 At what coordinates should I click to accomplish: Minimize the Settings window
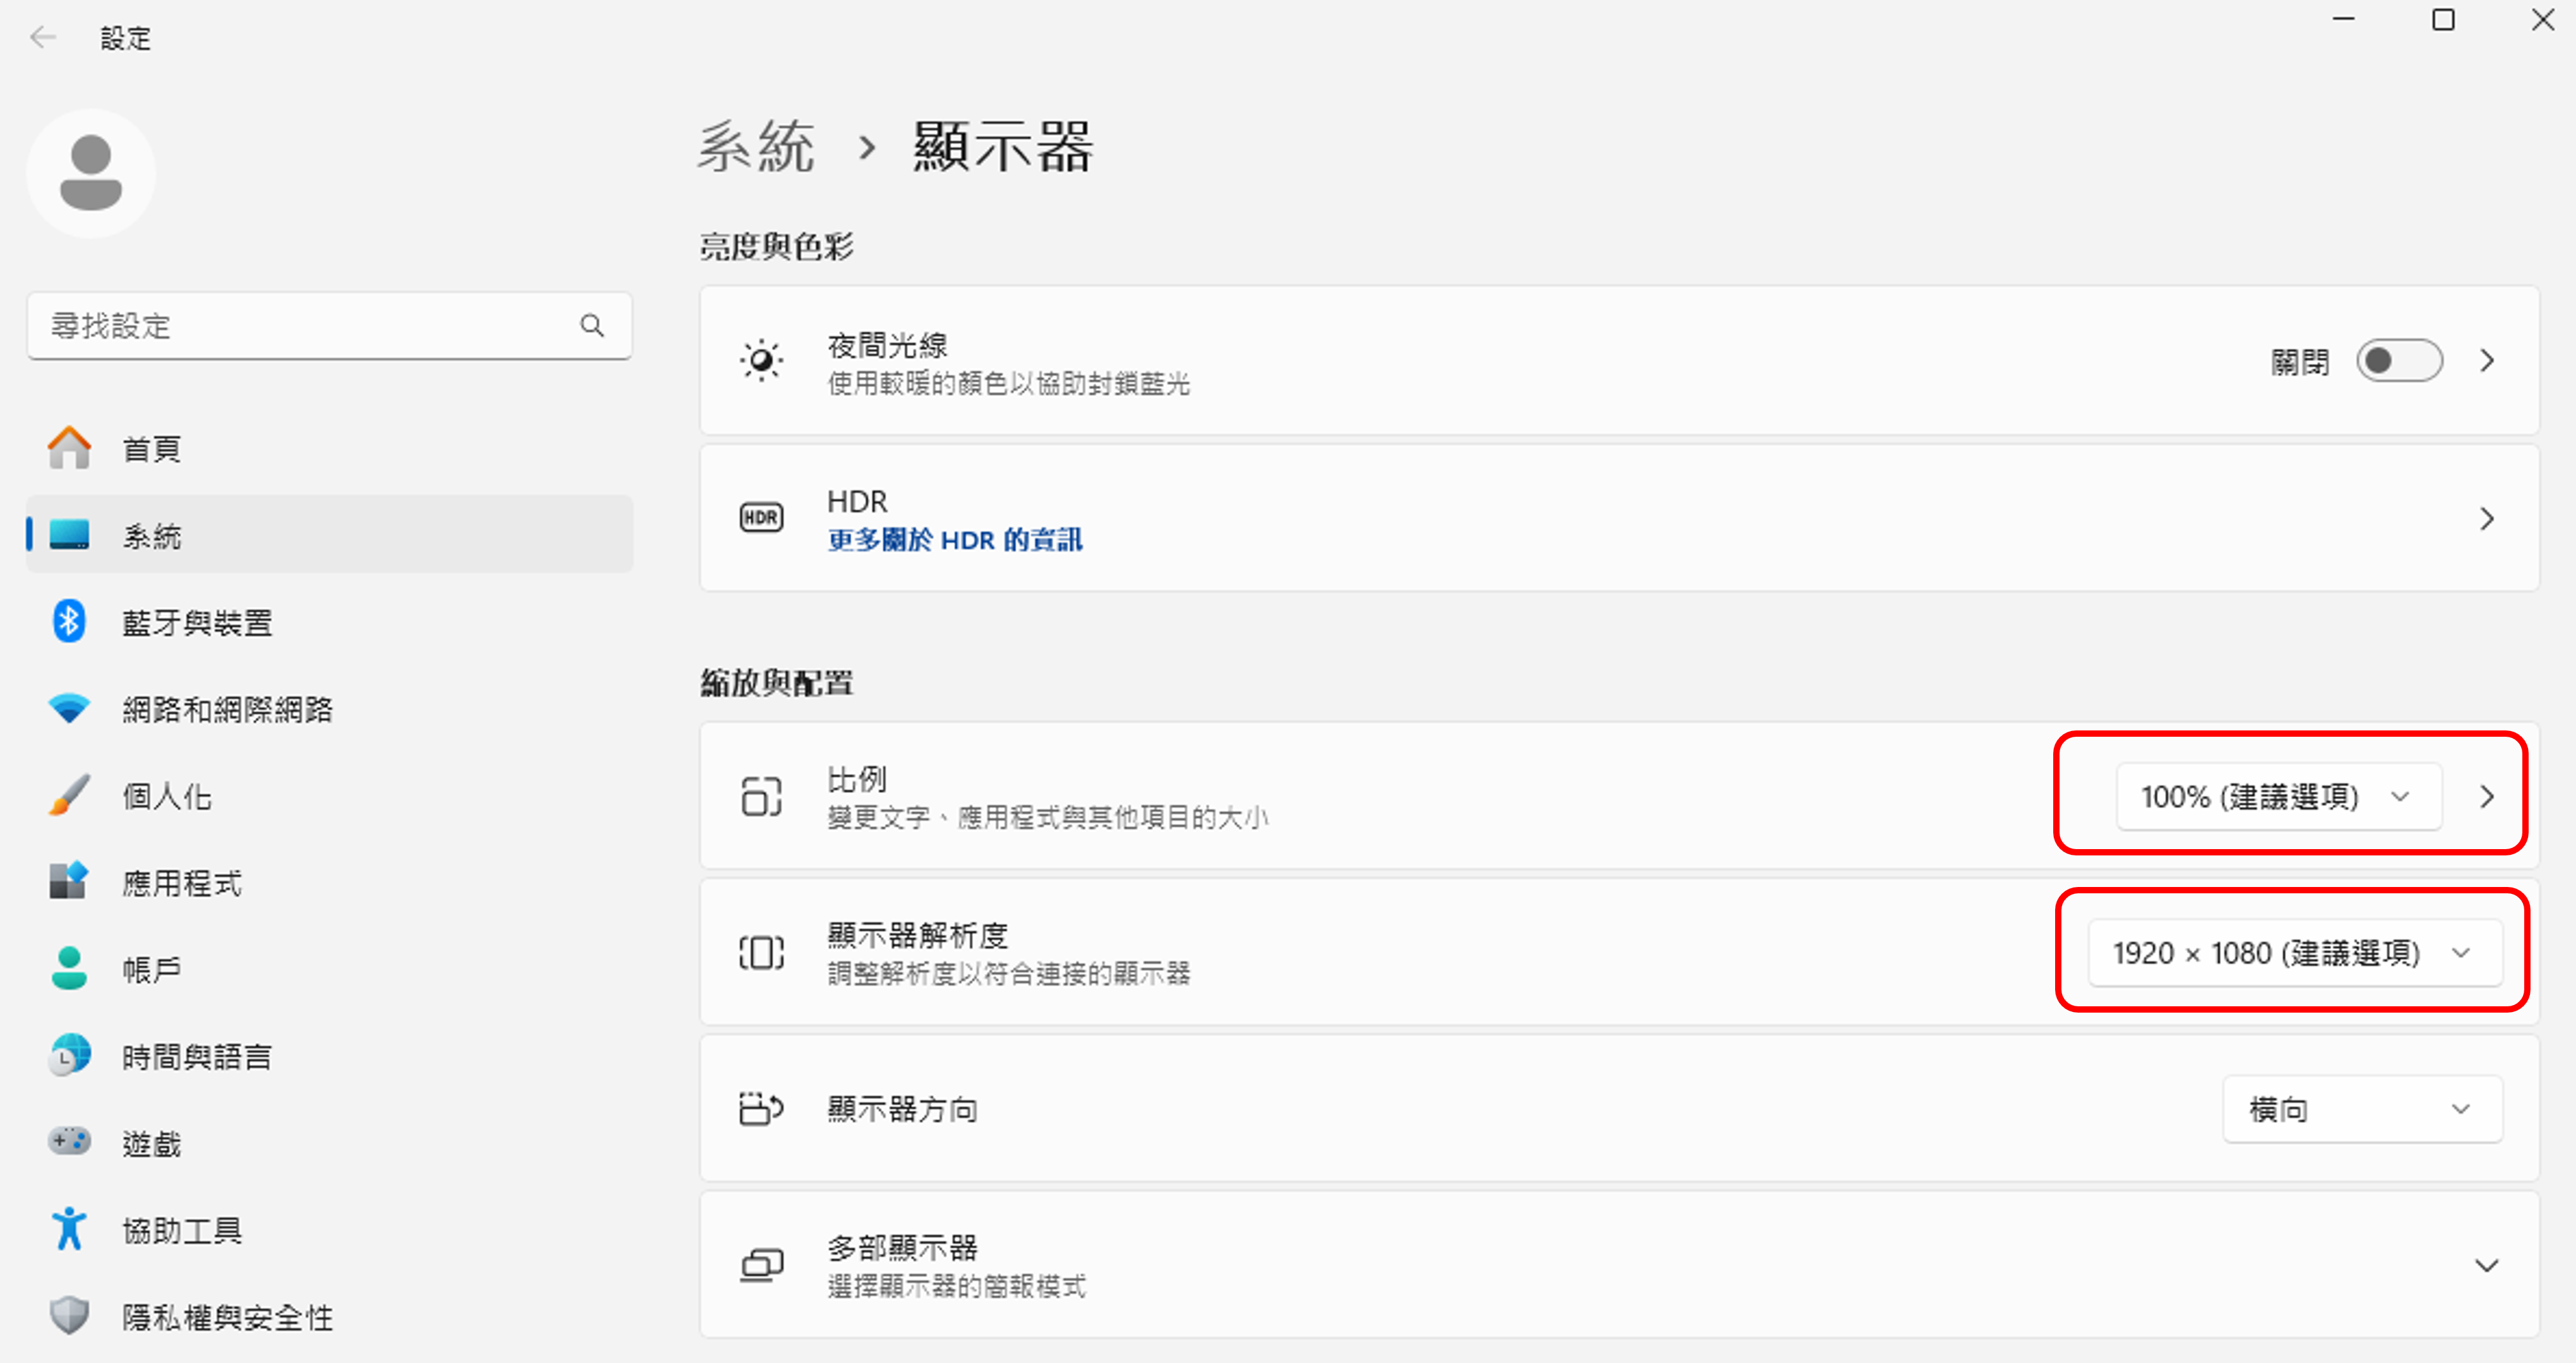2343,20
